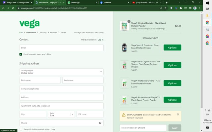Click the phone field help icon
The image size is (212, 132).
[100, 123]
